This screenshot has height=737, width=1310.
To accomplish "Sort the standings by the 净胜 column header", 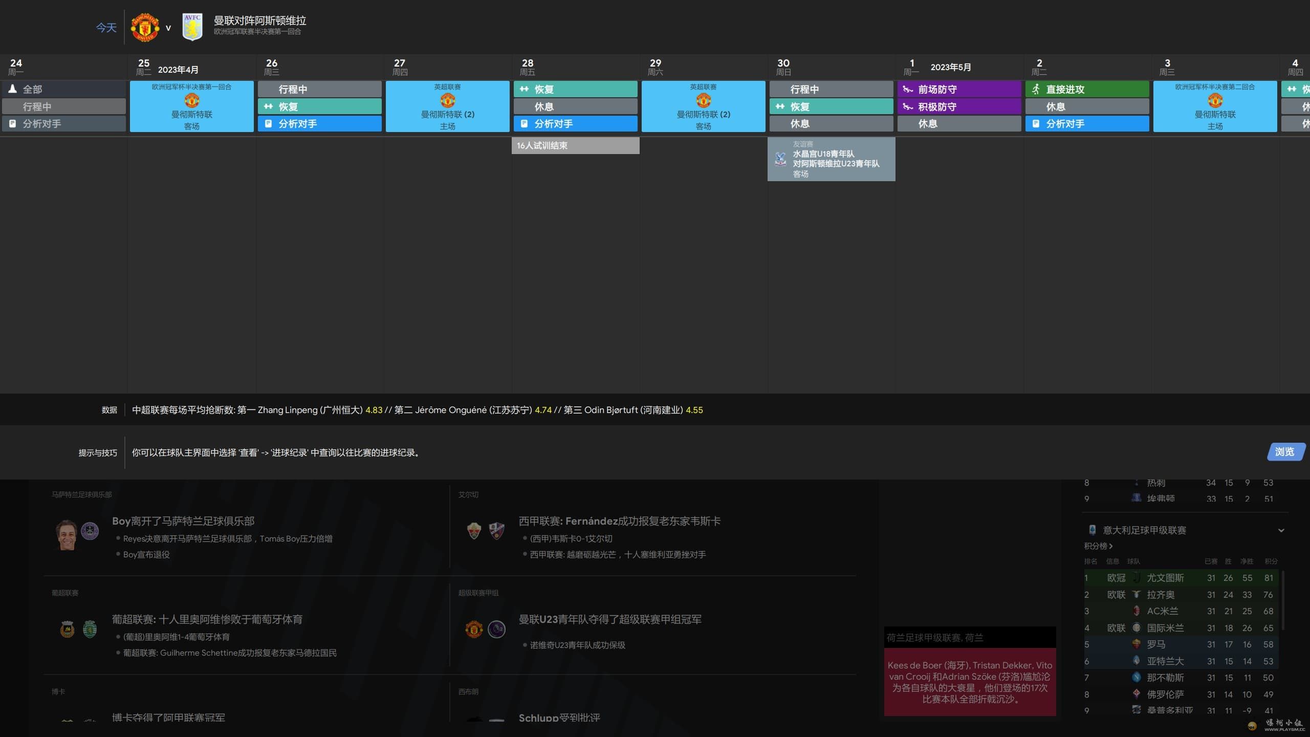I will click(1247, 561).
